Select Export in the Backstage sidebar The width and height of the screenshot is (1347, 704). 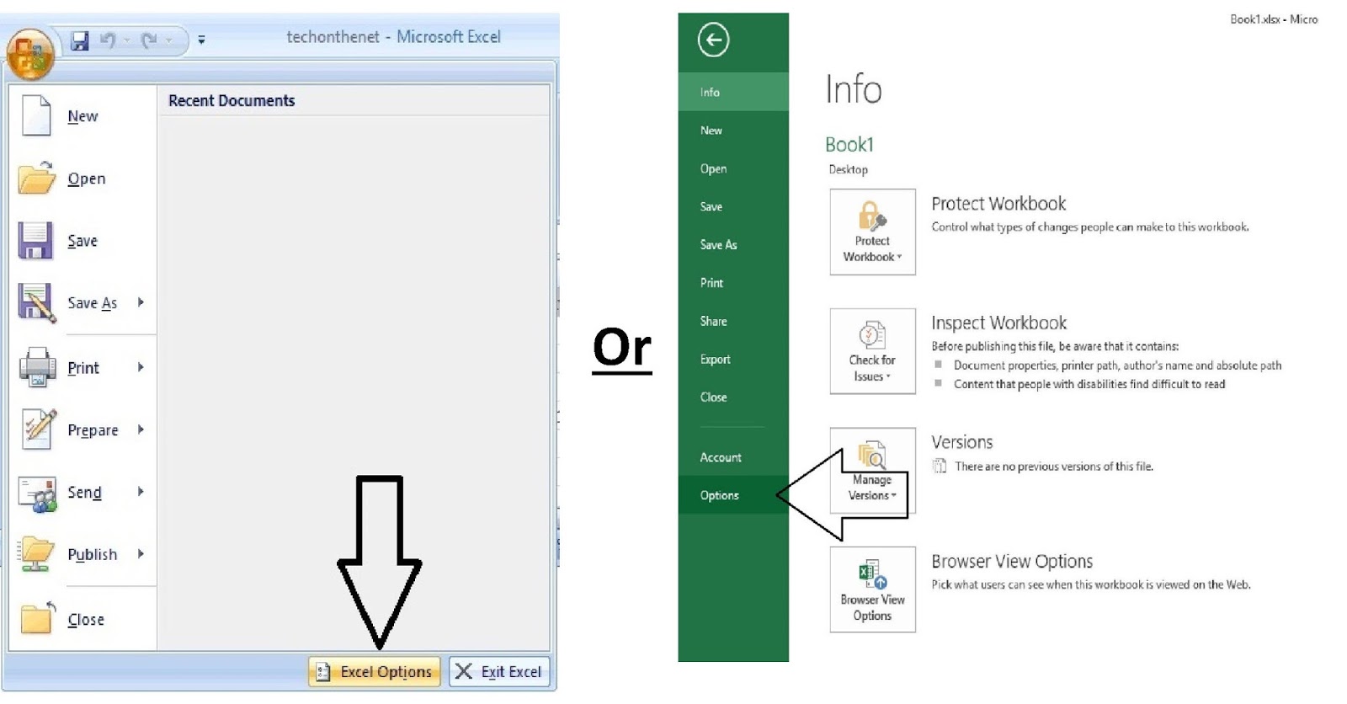click(x=733, y=359)
